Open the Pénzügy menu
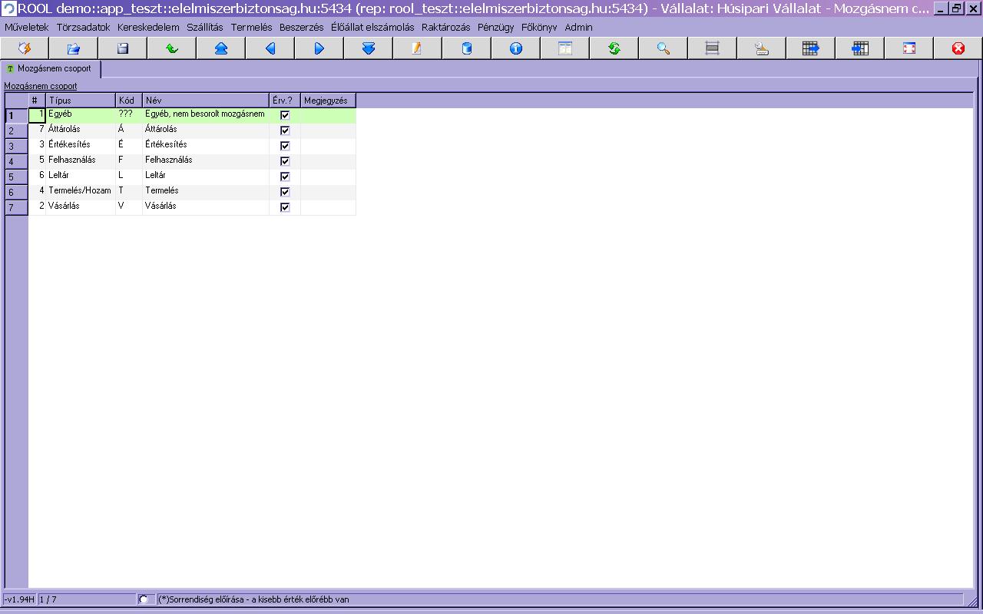983x614 pixels. point(496,27)
